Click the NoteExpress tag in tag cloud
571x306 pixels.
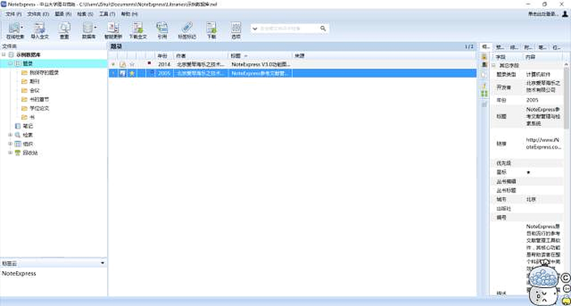click(19, 274)
